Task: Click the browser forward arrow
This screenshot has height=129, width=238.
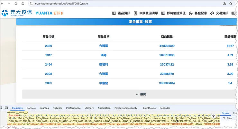Action: point(9,4)
